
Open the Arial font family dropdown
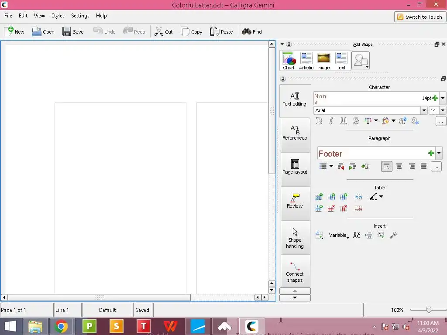point(424,110)
